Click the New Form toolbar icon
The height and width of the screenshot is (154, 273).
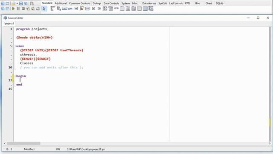pos(8,3)
